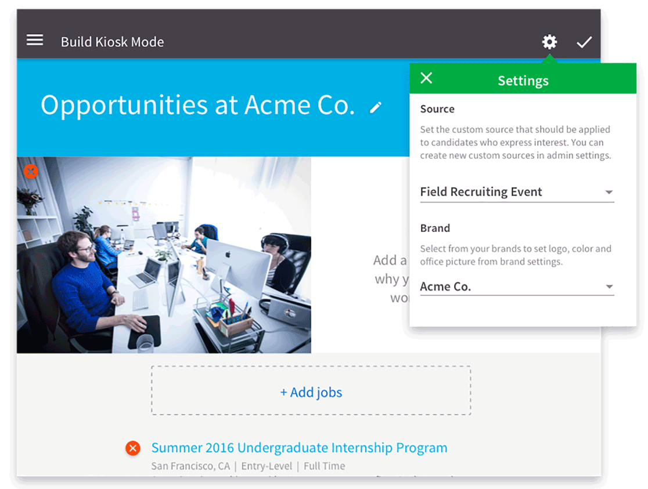
Task: Click the description text placeholder area
Action: (x=390, y=278)
